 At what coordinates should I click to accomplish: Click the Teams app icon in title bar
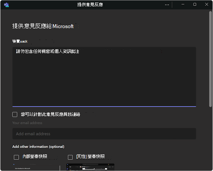tap(6, 5)
